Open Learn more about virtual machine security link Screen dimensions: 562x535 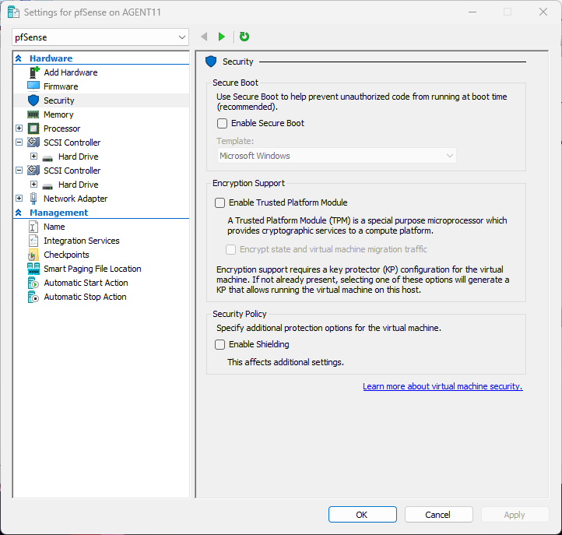coord(442,386)
